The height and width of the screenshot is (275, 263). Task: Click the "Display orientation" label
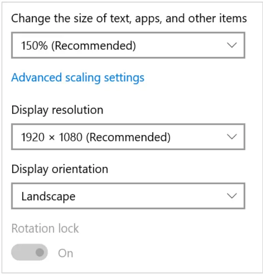click(x=60, y=169)
